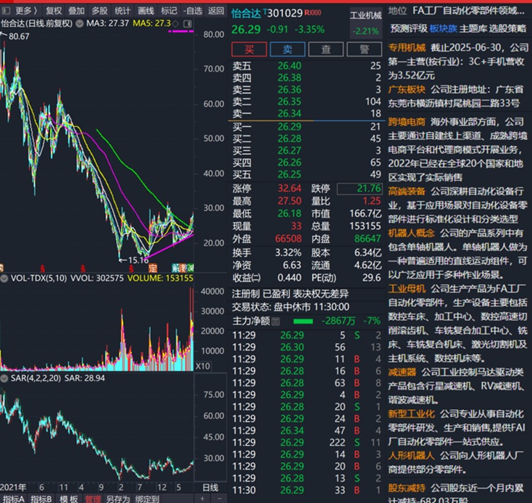Image resolution: width=532 pixels, height=503 pixels.
Task: Click the 另存为 save-as button
Action: [x=118, y=499]
